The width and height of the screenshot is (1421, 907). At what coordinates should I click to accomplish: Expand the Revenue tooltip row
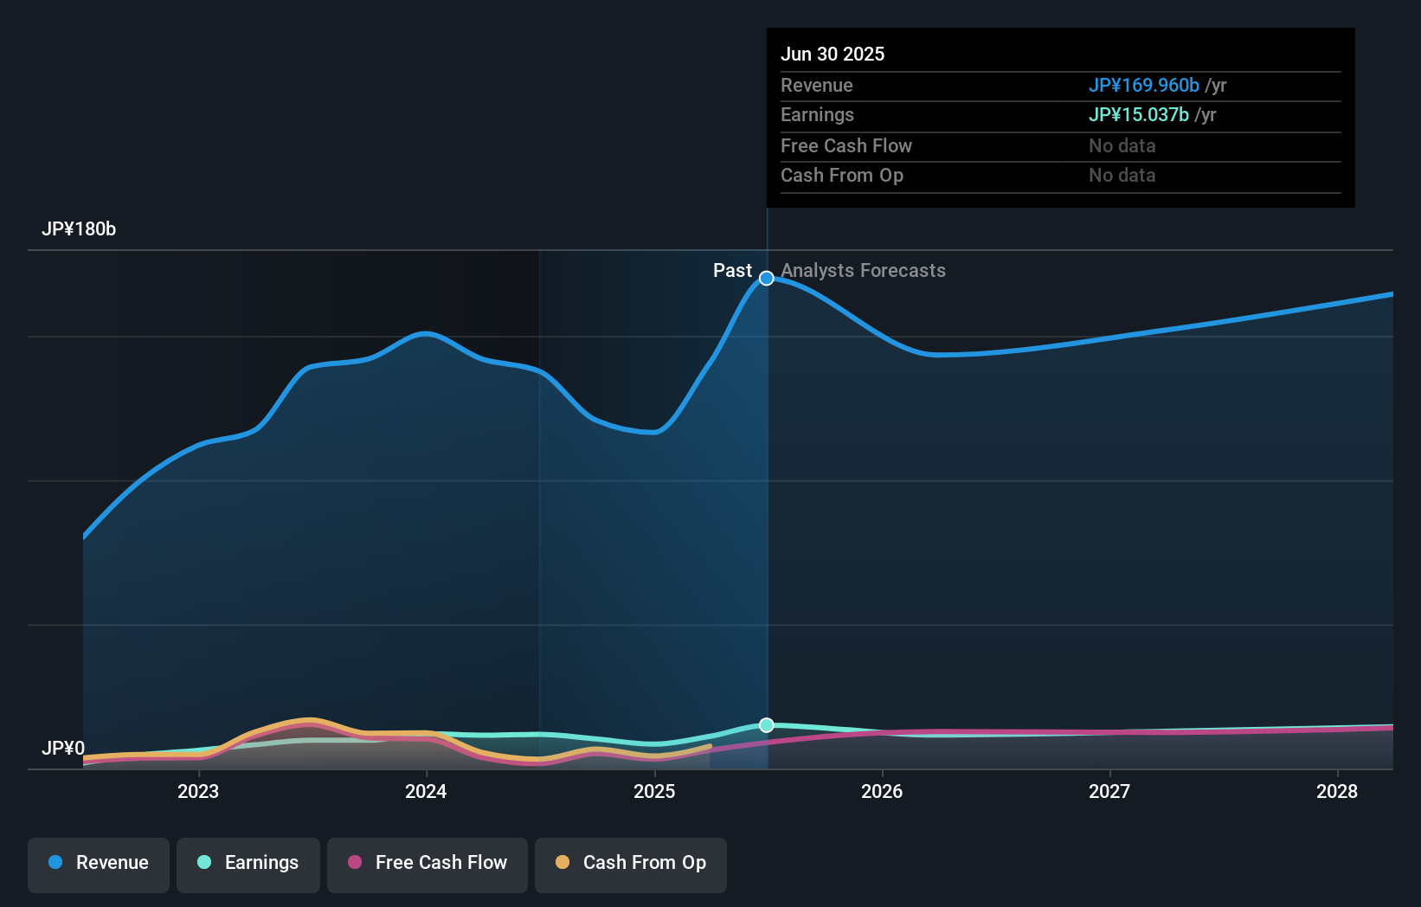coord(952,86)
